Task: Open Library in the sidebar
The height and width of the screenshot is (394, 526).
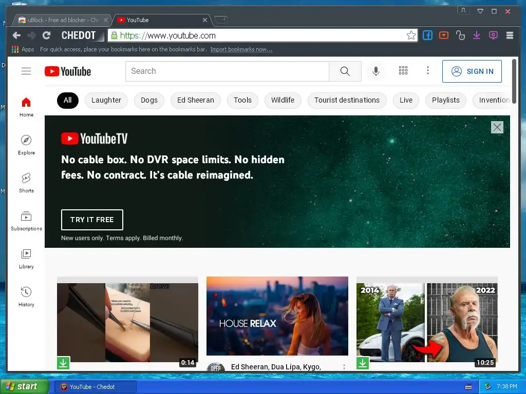Action: [x=26, y=259]
